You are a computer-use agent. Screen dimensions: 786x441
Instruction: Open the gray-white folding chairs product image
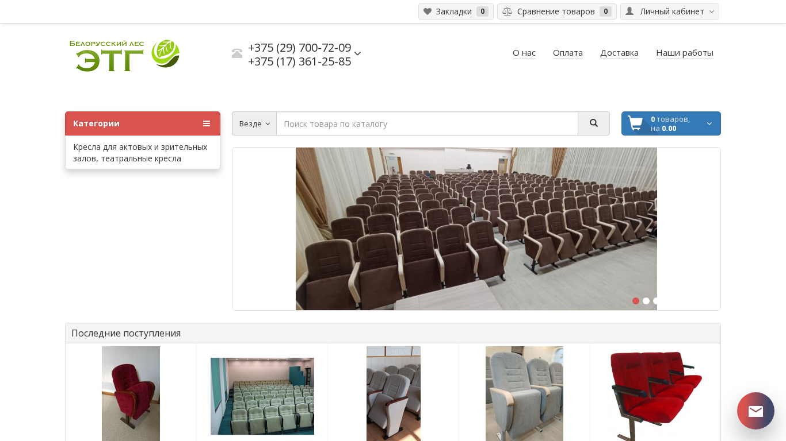click(394, 393)
